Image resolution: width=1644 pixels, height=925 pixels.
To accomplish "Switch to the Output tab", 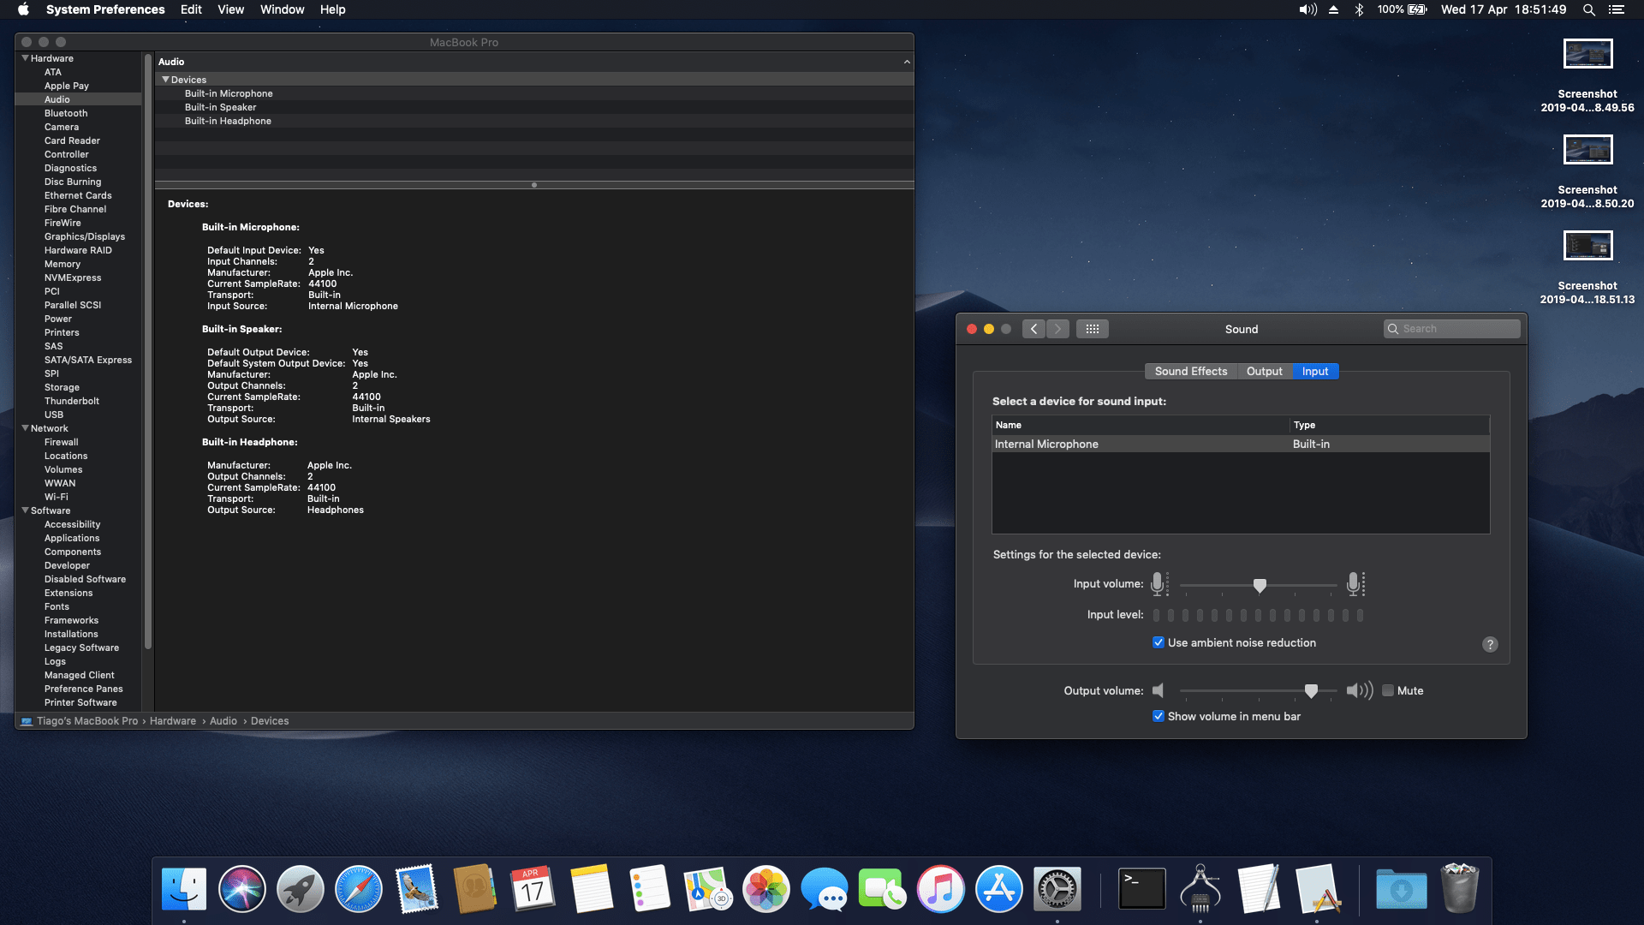I will (1264, 371).
